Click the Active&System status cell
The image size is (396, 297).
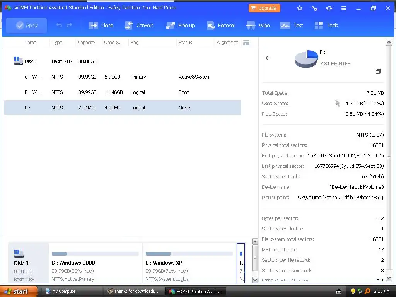pyautogui.click(x=195, y=77)
